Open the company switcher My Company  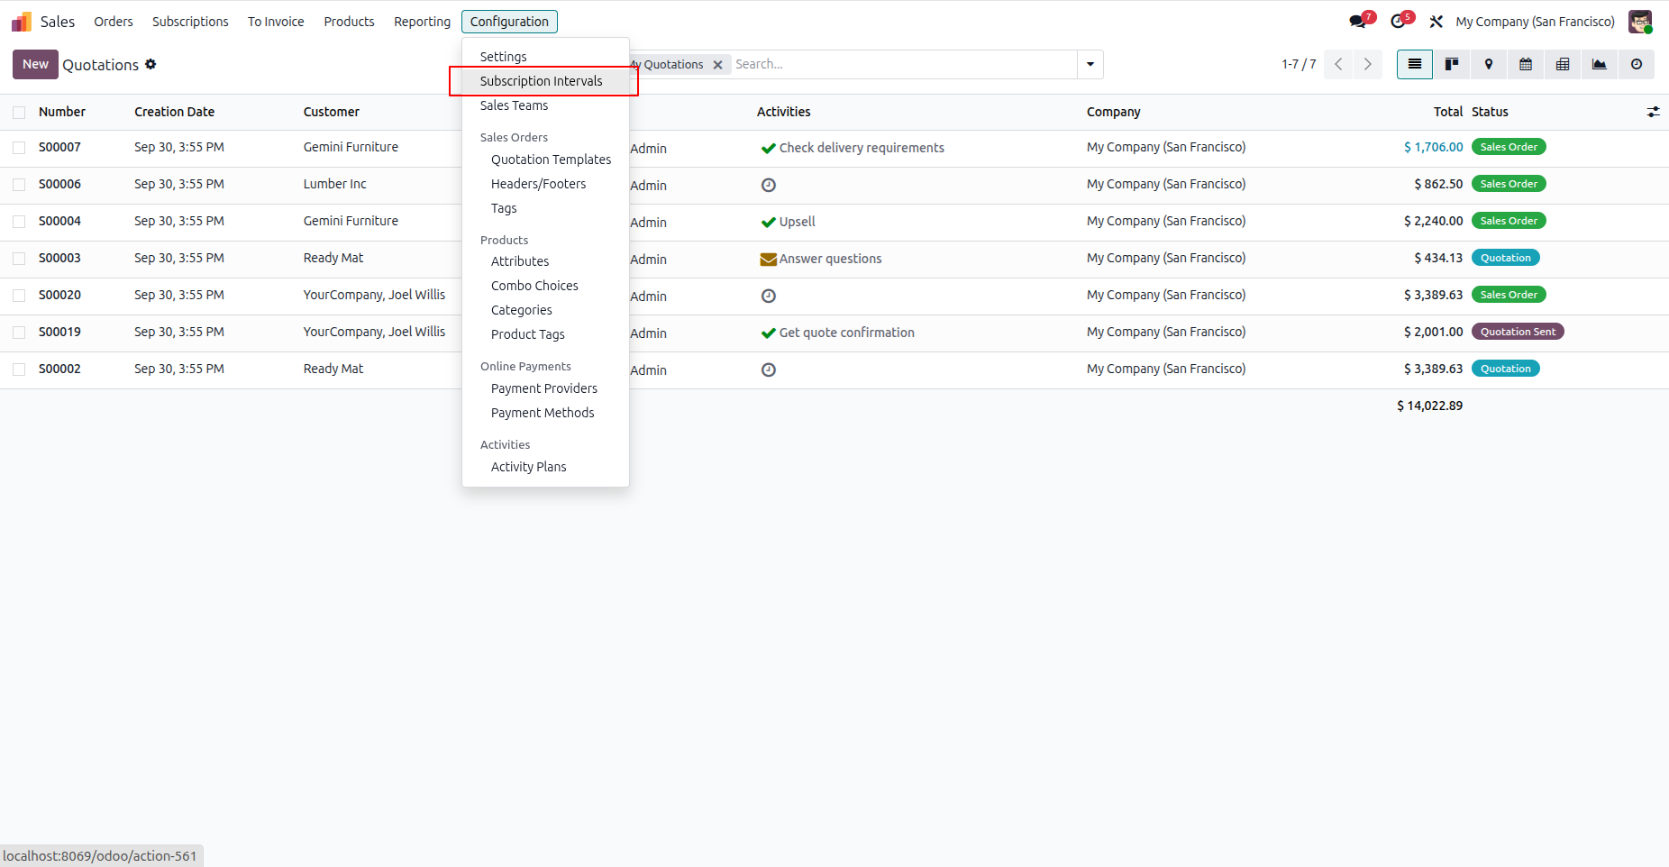1535,22
